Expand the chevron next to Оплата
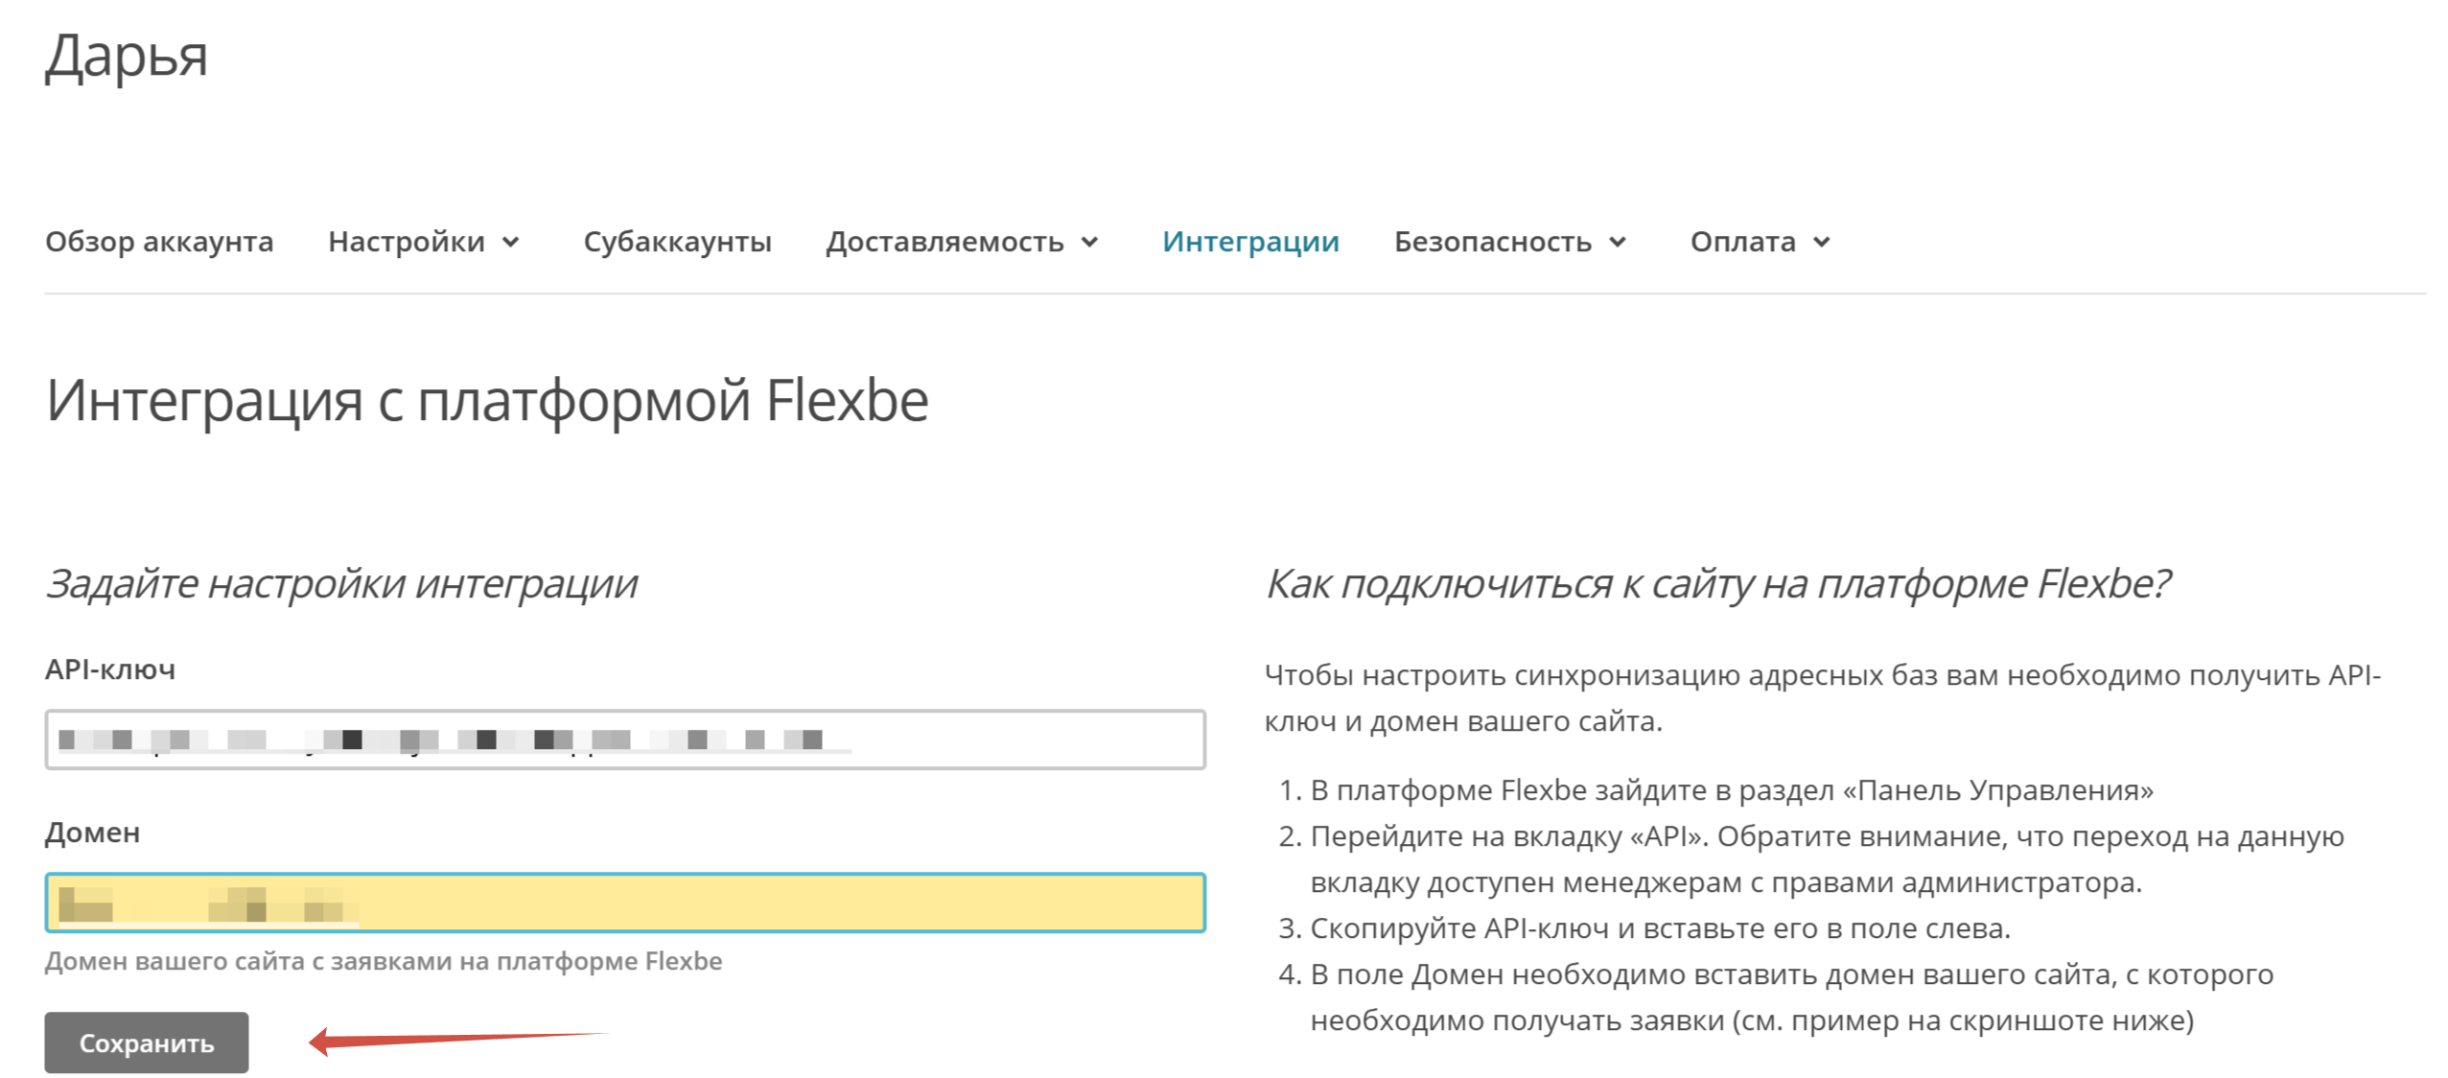This screenshot has width=2448, height=1078. tap(1822, 243)
